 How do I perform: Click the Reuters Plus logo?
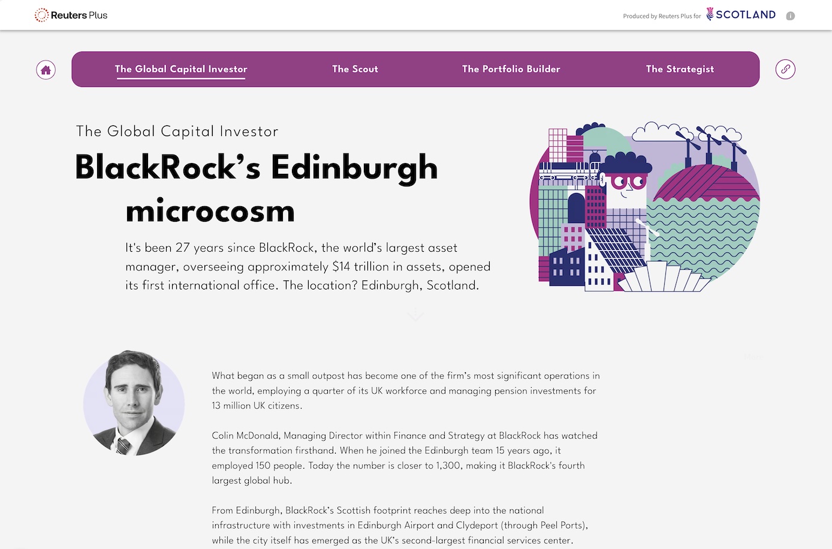[x=71, y=15]
